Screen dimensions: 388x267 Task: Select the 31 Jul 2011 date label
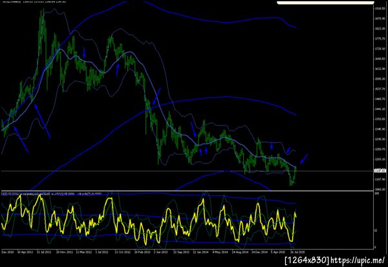(44, 252)
